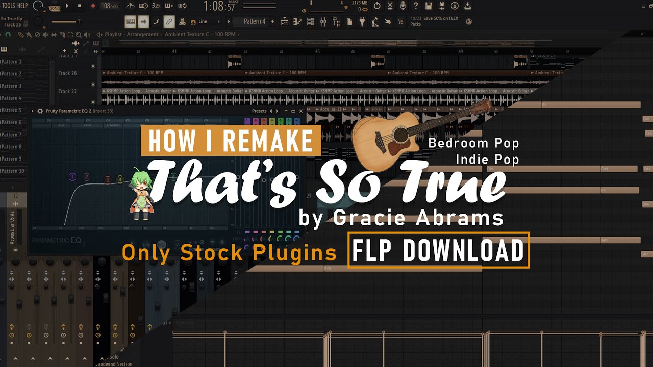Mute Track 27 with its dot

pyautogui.click(x=92, y=102)
